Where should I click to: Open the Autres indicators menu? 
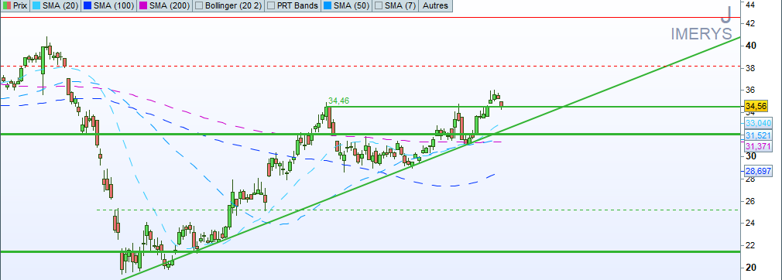(435, 5)
